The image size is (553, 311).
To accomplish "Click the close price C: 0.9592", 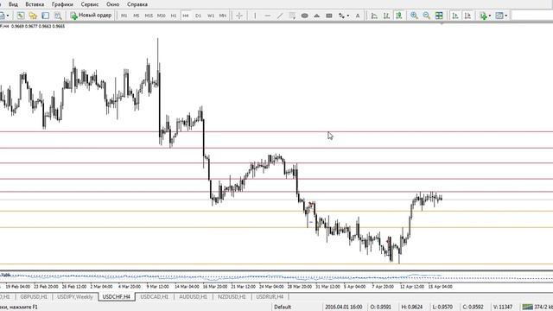I will click(x=473, y=308).
